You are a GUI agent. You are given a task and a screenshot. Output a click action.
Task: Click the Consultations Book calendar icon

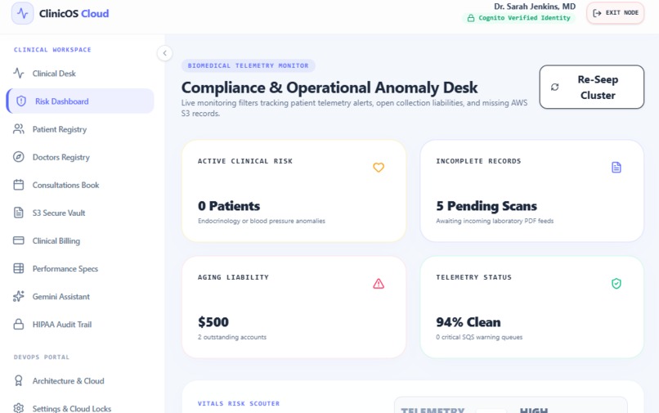(x=19, y=185)
